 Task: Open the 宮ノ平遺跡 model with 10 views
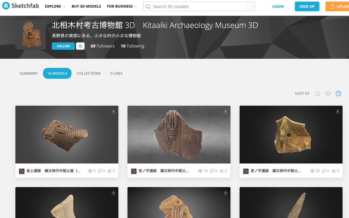click(x=179, y=134)
